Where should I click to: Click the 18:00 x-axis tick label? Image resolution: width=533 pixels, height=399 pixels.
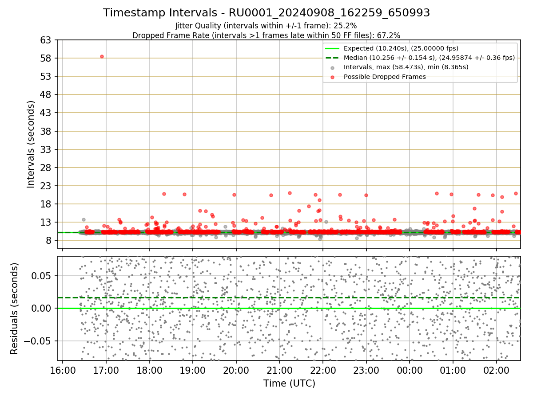tap(149, 370)
